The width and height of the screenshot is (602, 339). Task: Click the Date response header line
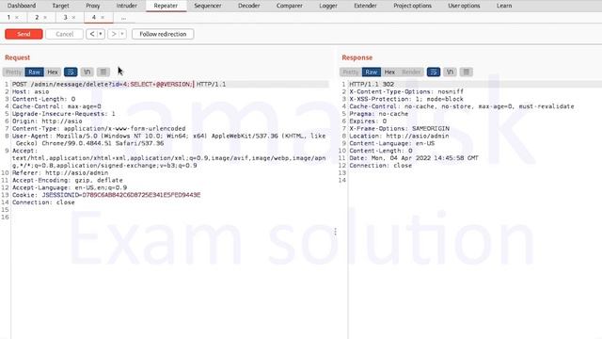(414, 158)
